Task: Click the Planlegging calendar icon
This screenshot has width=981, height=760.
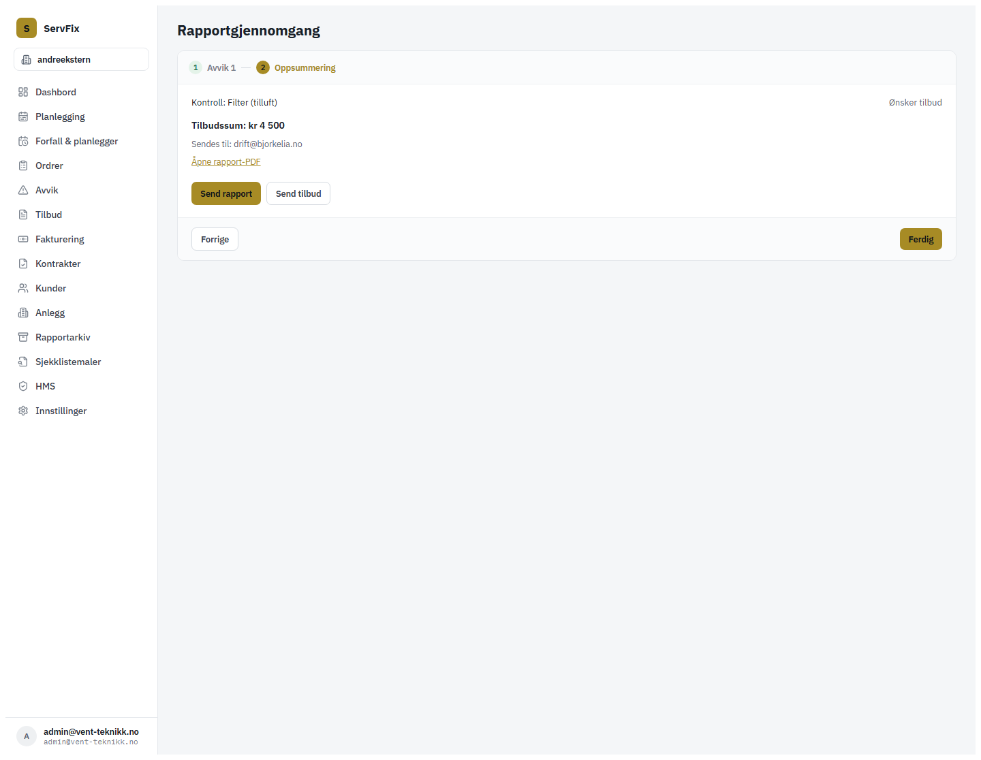Action: 23,116
